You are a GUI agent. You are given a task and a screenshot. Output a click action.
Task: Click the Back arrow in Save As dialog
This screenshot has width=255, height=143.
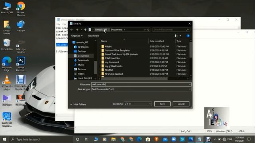72,30
